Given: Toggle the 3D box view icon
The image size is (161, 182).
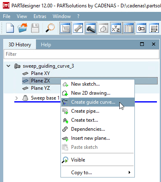Looking at the screenshot, I should pyautogui.click(x=103, y=28).
